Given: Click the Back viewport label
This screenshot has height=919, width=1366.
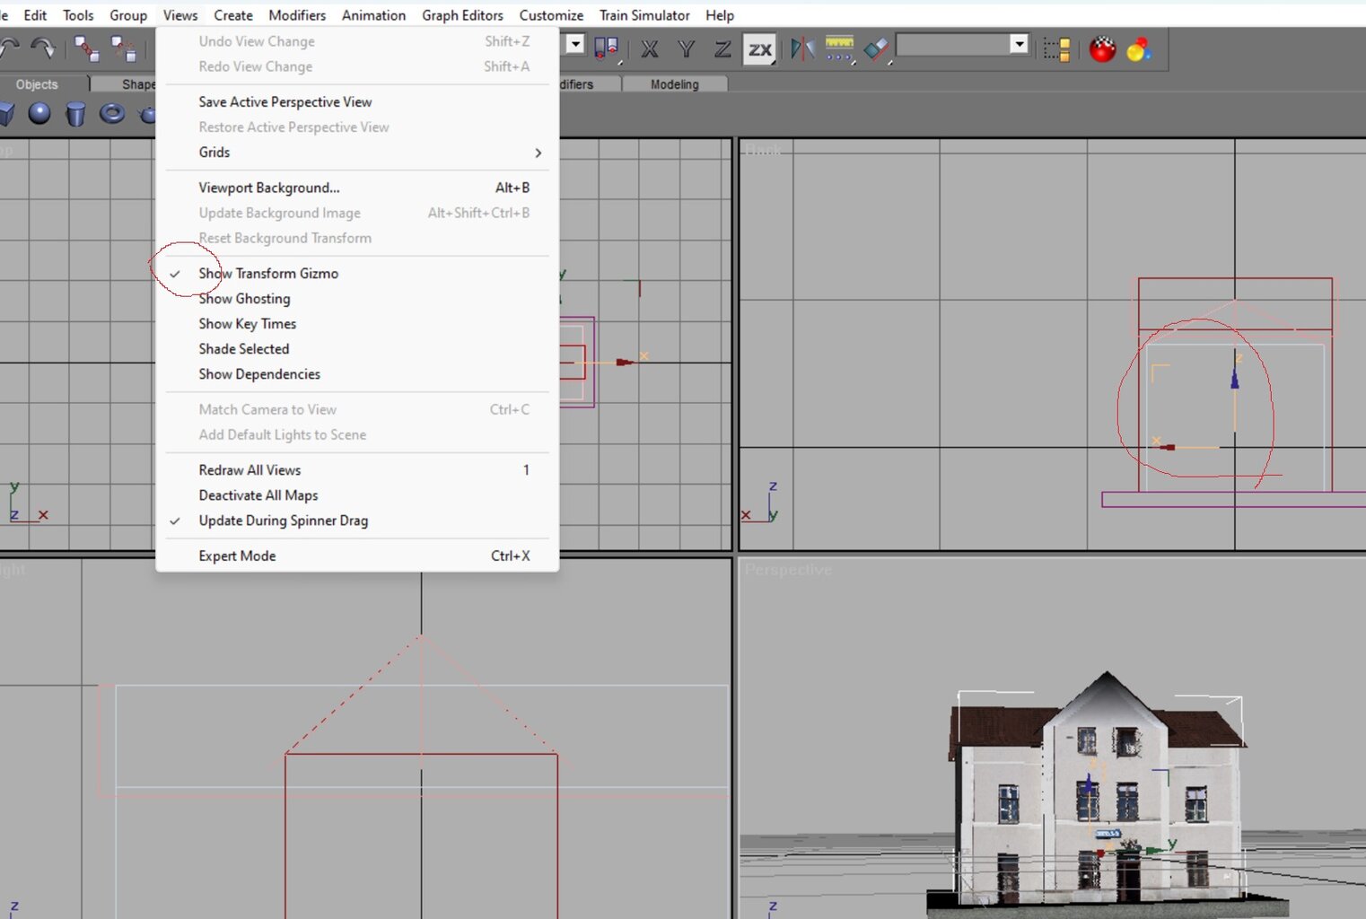Looking at the screenshot, I should 763,150.
